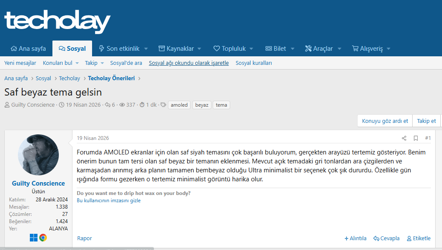
Task: Open Guilty Conscience avatar image
Action: pos(38,154)
